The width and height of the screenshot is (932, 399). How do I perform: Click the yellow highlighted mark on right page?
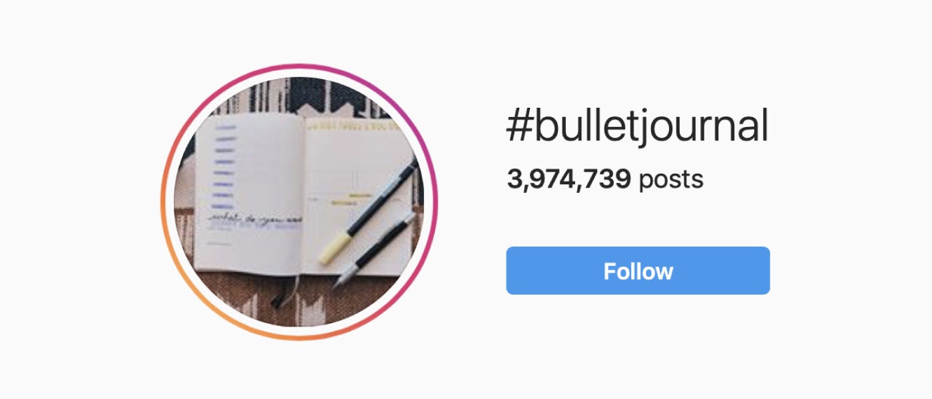tap(359, 196)
